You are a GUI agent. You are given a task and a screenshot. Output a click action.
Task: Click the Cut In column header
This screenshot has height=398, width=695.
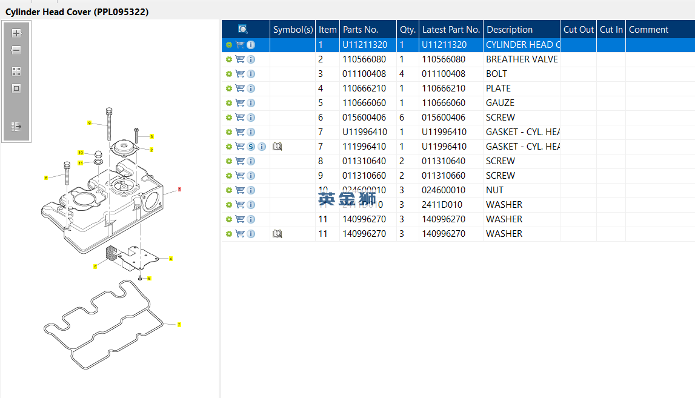(x=611, y=29)
